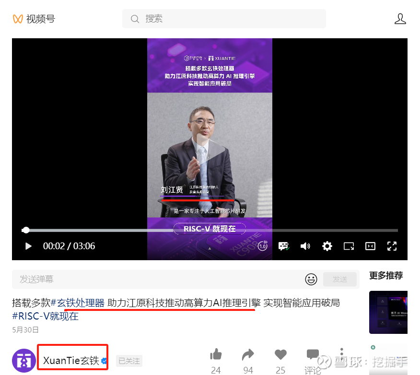
Task: Favorite the video with heart icon
Action: 280,355
